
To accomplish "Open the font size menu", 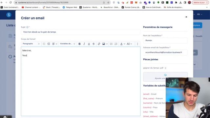I will click(129, 44).
